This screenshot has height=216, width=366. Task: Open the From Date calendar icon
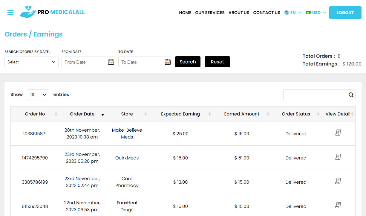[111, 62]
